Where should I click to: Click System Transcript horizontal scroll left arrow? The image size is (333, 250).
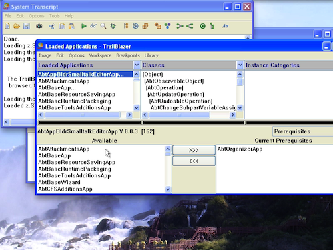click(x=7, y=122)
